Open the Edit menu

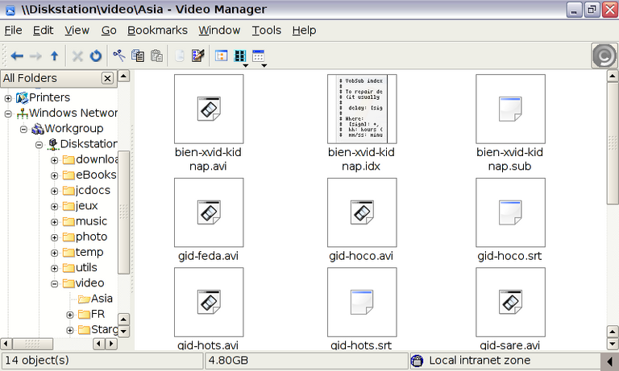[x=43, y=31]
